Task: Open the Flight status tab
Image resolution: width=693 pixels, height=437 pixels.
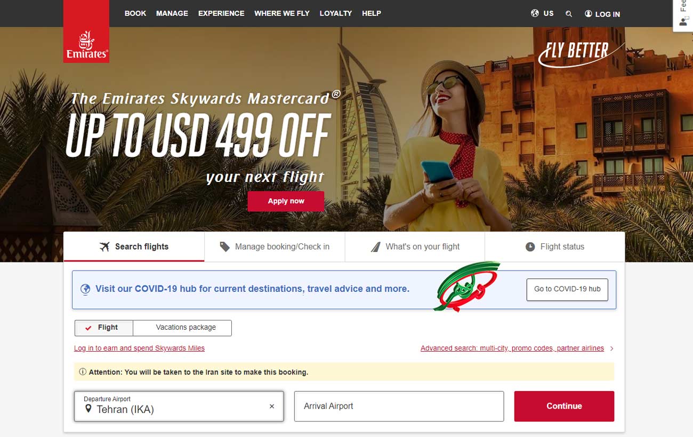Action: click(x=555, y=247)
